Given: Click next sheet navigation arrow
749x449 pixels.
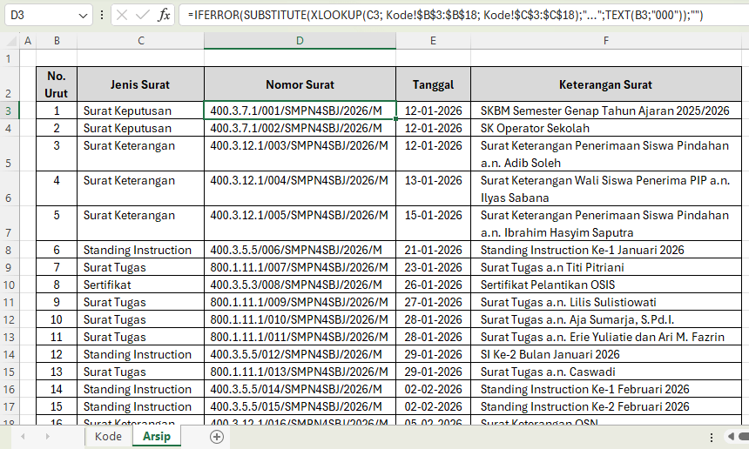Looking at the screenshot, I should [47, 437].
